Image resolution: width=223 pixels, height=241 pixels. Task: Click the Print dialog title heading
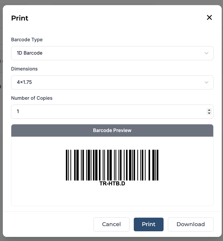(x=20, y=18)
